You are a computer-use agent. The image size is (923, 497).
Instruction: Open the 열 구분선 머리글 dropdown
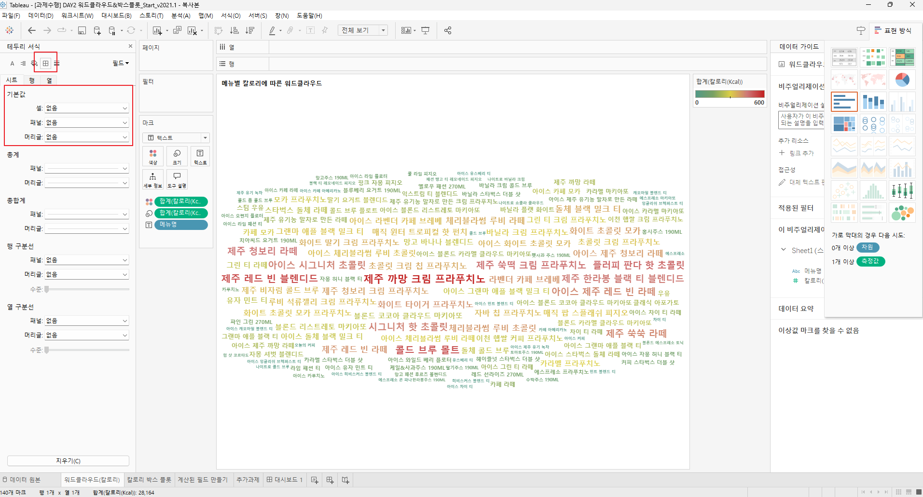87,335
